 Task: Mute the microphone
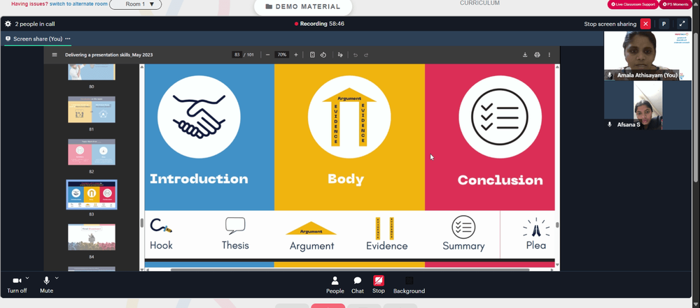point(46,284)
